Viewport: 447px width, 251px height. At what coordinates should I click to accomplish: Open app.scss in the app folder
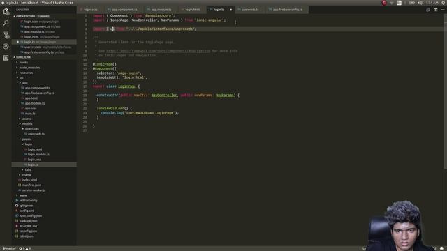(31, 109)
